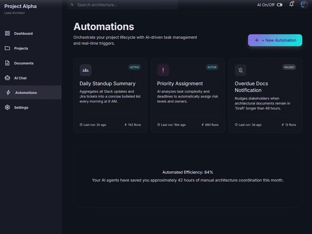Click the AI Chat robot icon
This screenshot has width=312, height=234.
7,78
